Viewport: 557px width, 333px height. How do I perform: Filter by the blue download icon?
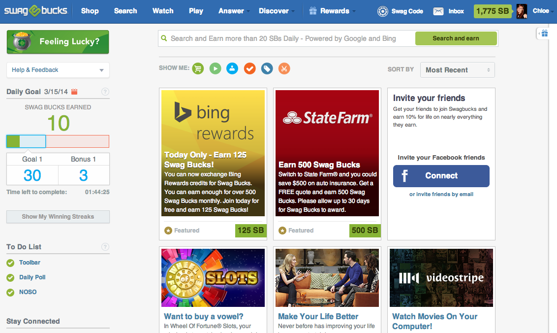(232, 68)
